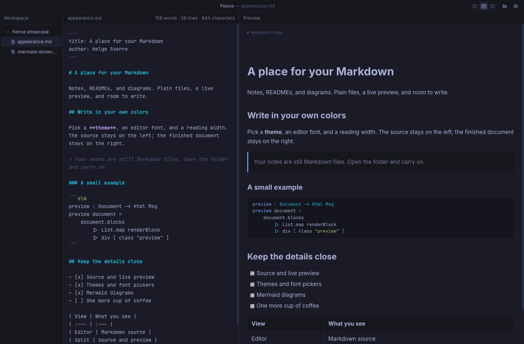The image size is (524, 344).
Task: Collapse the Fence showcase folder chevron
Action: [x=8, y=32]
